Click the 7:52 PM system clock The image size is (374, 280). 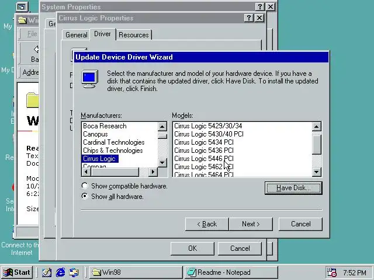355,272
